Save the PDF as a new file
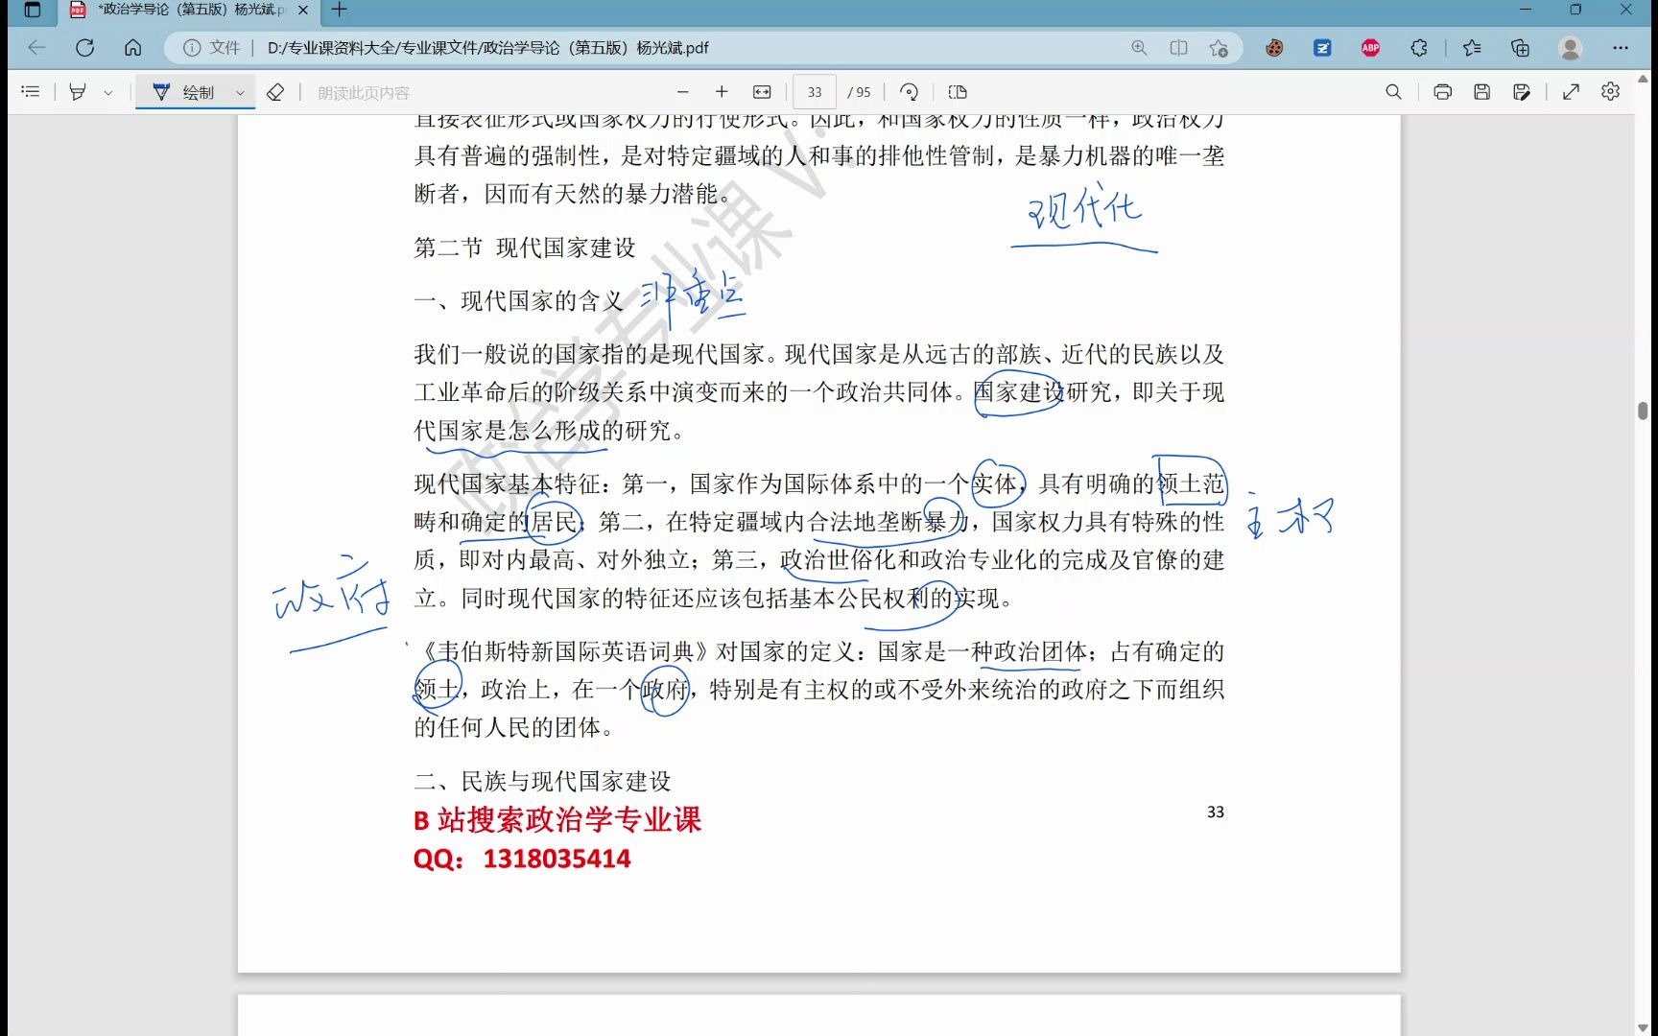Viewport: 1658px width, 1036px height. (x=1522, y=92)
